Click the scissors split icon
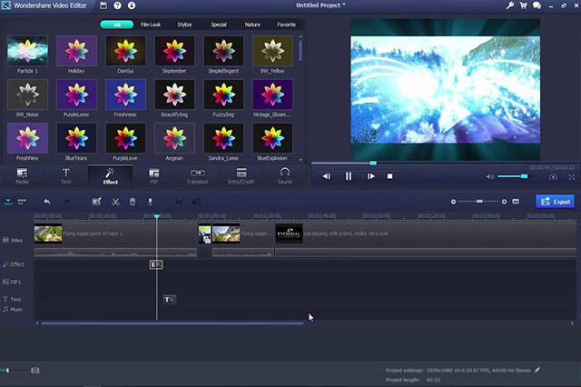The width and height of the screenshot is (581, 387). 115,202
